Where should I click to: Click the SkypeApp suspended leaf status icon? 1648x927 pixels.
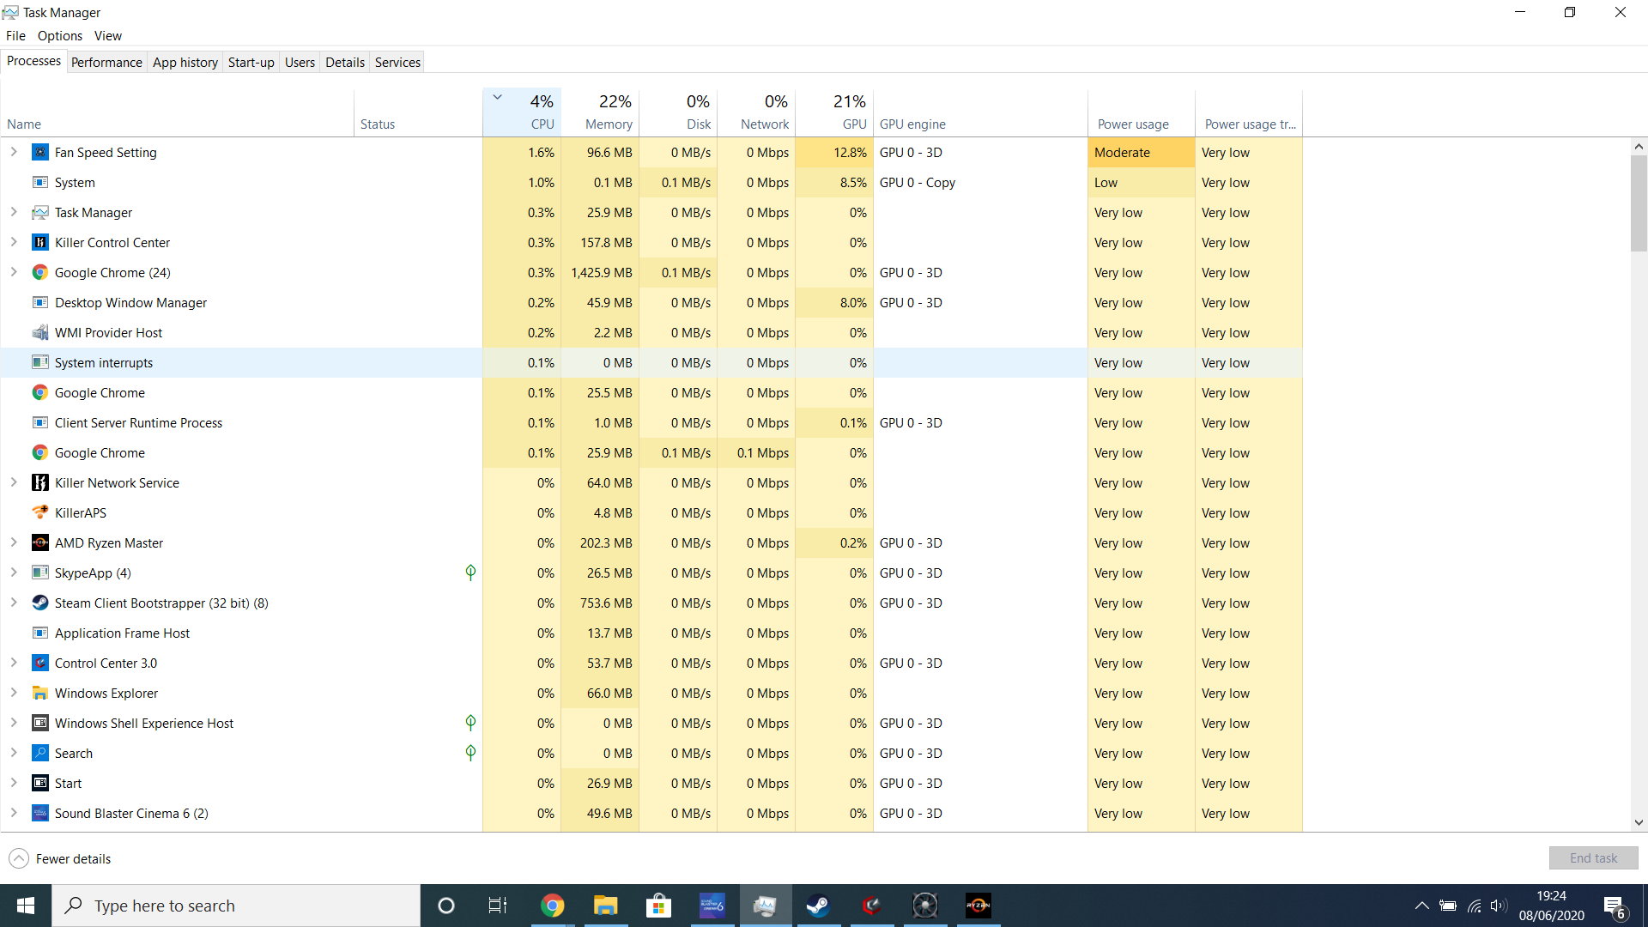[x=470, y=573]
